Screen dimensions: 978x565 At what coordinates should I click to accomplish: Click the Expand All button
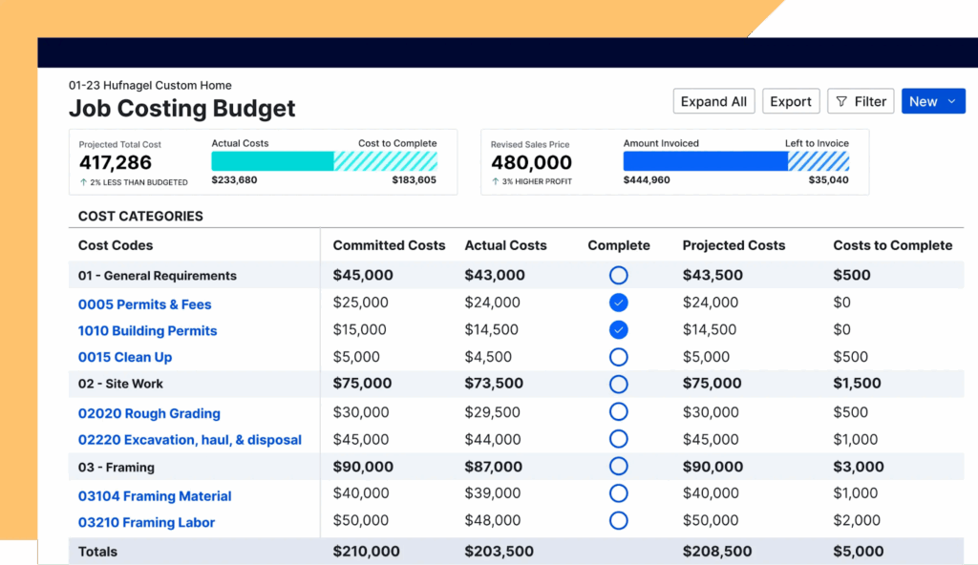713,102
